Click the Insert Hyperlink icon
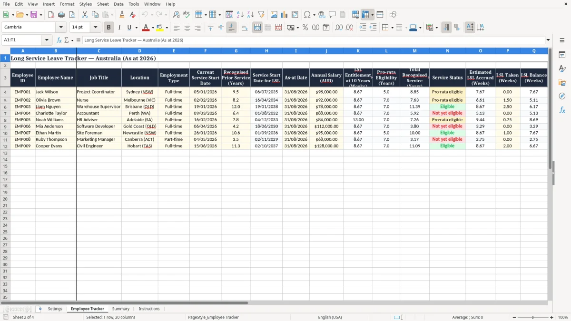 (x=322, y=15)
